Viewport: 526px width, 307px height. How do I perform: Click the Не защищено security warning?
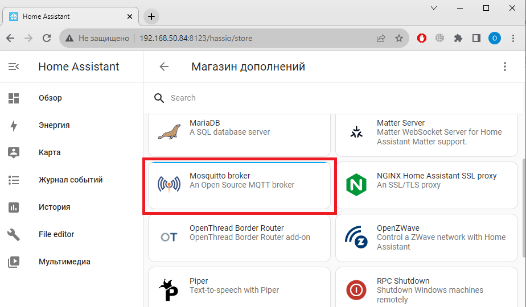click(97, 38)
